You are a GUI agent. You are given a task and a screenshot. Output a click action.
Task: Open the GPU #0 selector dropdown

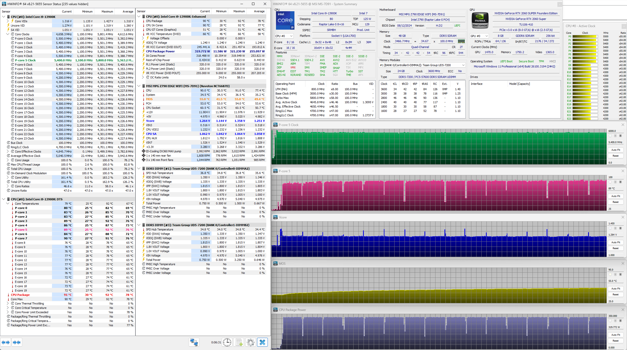coord(479,36)
